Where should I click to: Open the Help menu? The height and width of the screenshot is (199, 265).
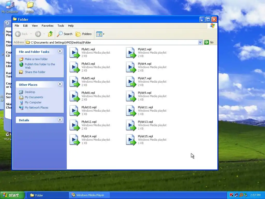pyautogui.click(x=71, y=26)
